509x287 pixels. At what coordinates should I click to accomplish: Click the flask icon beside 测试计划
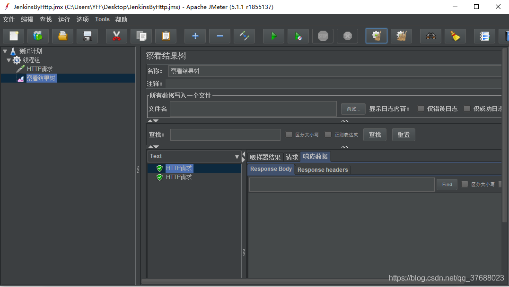pyautogui.click(x=13, y=51)
